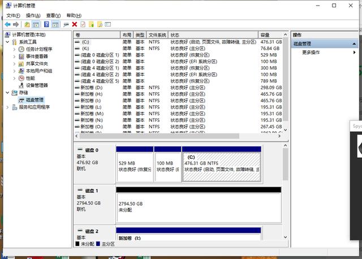Open the 帮助(H) menu

pyautogui.click(x=74, y=15)
